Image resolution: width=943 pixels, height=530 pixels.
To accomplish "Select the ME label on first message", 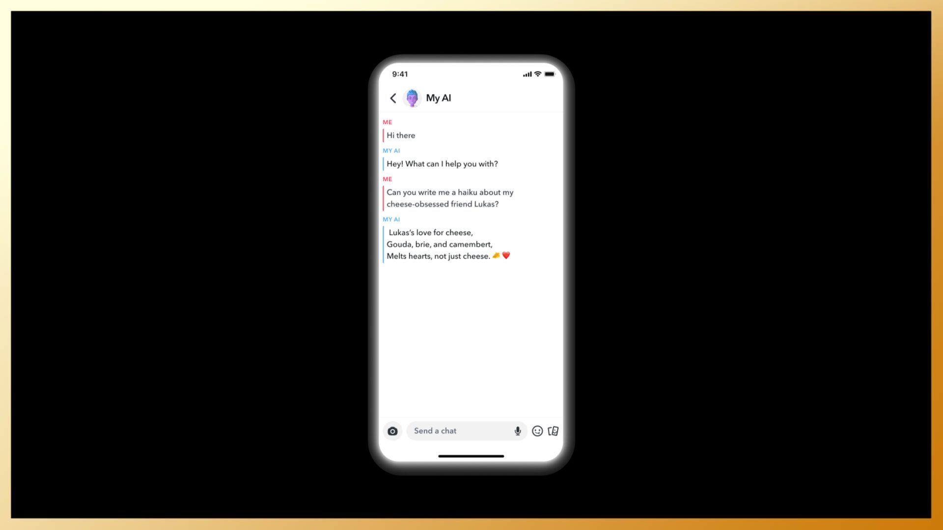I will click(387, 122).
